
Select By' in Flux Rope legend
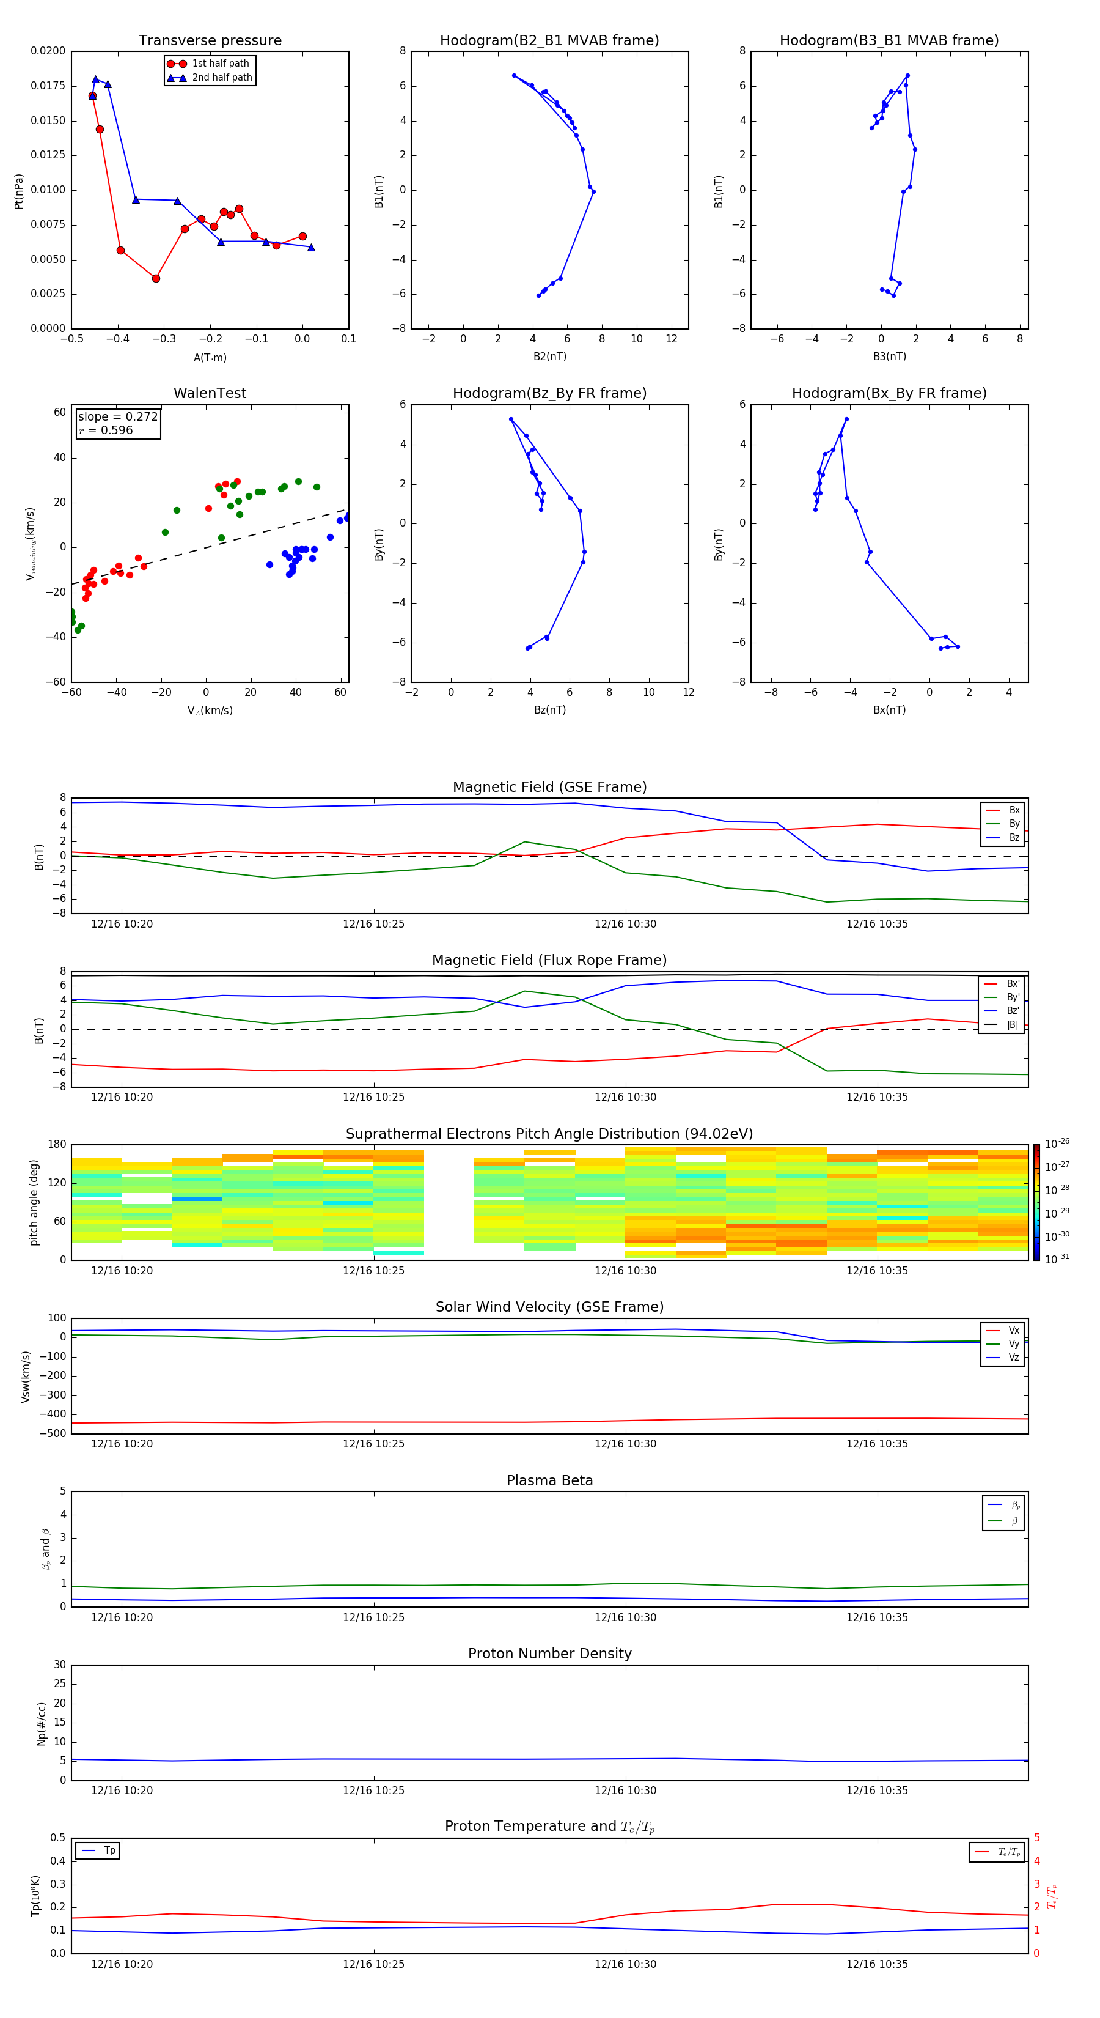(x=1002, y=997)
